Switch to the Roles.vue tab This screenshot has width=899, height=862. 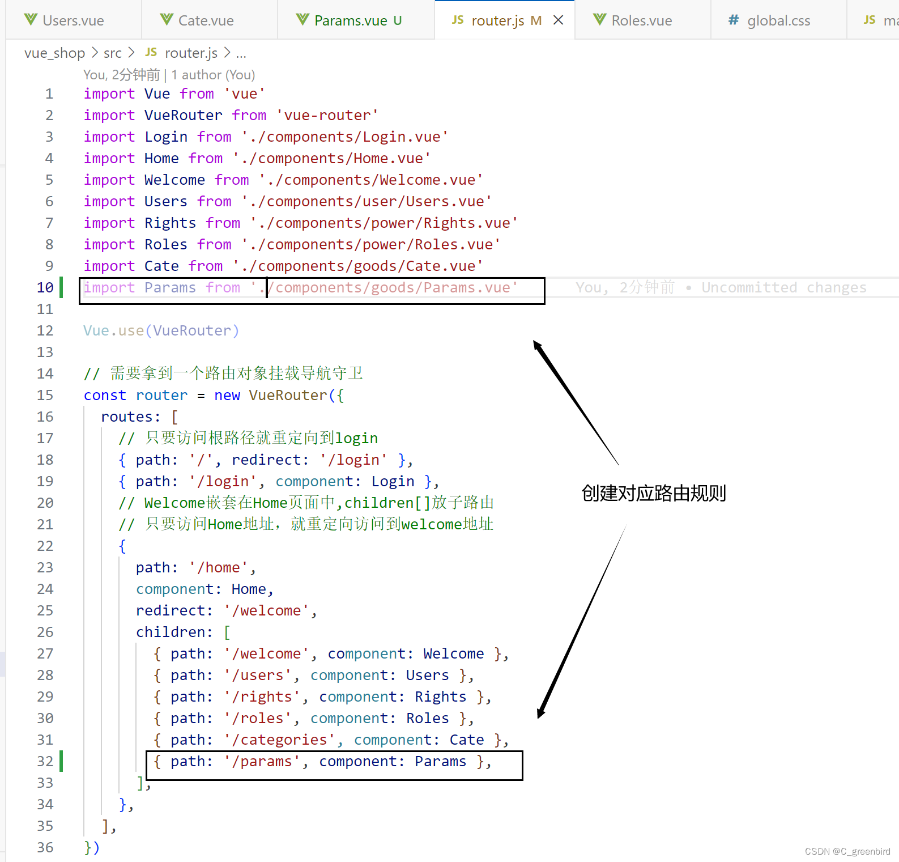(x=641, y=20)
